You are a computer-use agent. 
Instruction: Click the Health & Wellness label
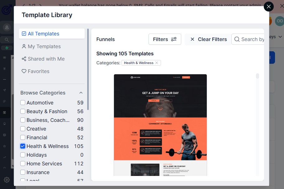[x=48, y=146]
